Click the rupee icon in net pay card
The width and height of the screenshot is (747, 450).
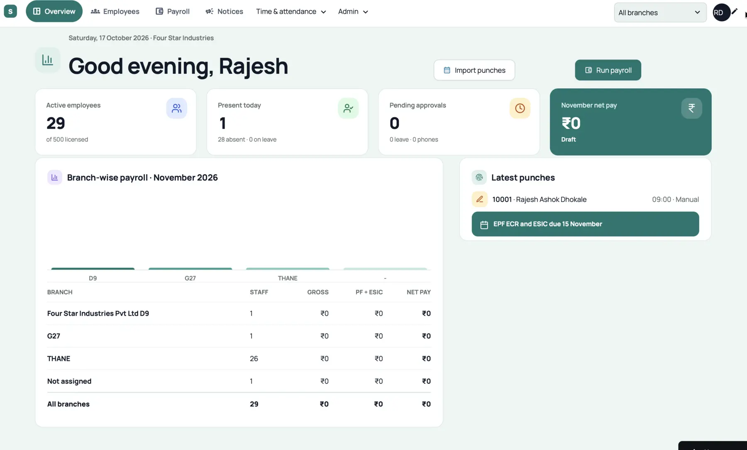pyautogui.click(x=691, y=108)
